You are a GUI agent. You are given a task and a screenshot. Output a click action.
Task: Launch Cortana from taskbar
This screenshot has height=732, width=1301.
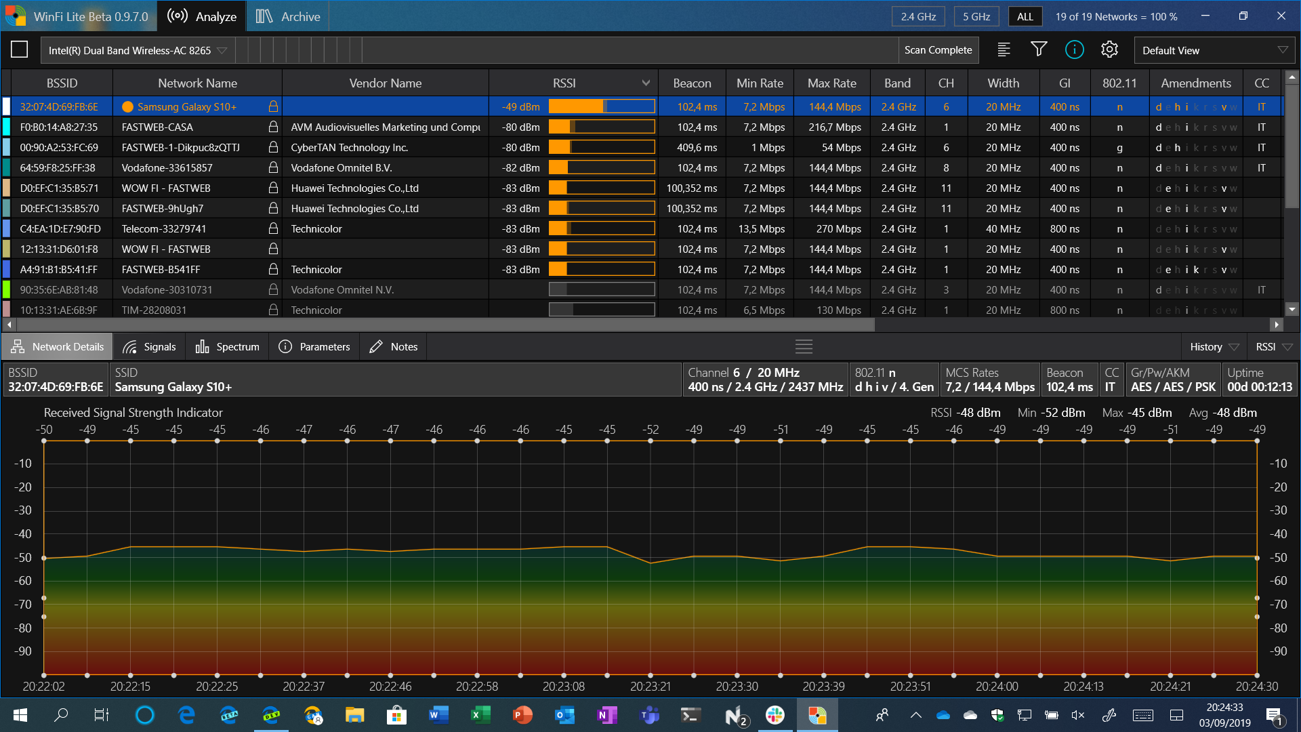(x=145, y=715)
